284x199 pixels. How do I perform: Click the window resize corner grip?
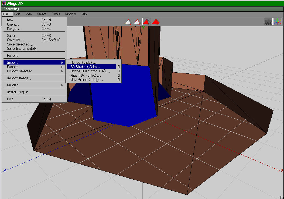coord(282,197)
